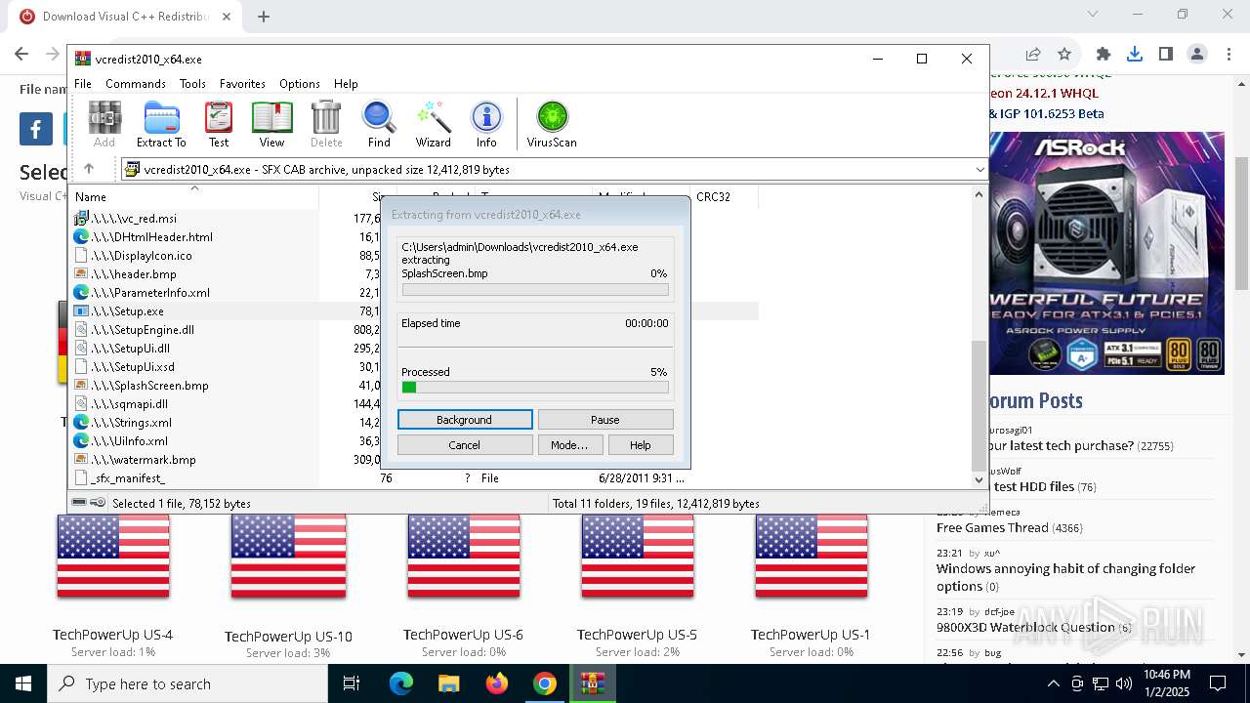Sort by the Name column header
Image resolution: width=1250 pixels, height=703 pixels.
(195, 196)
